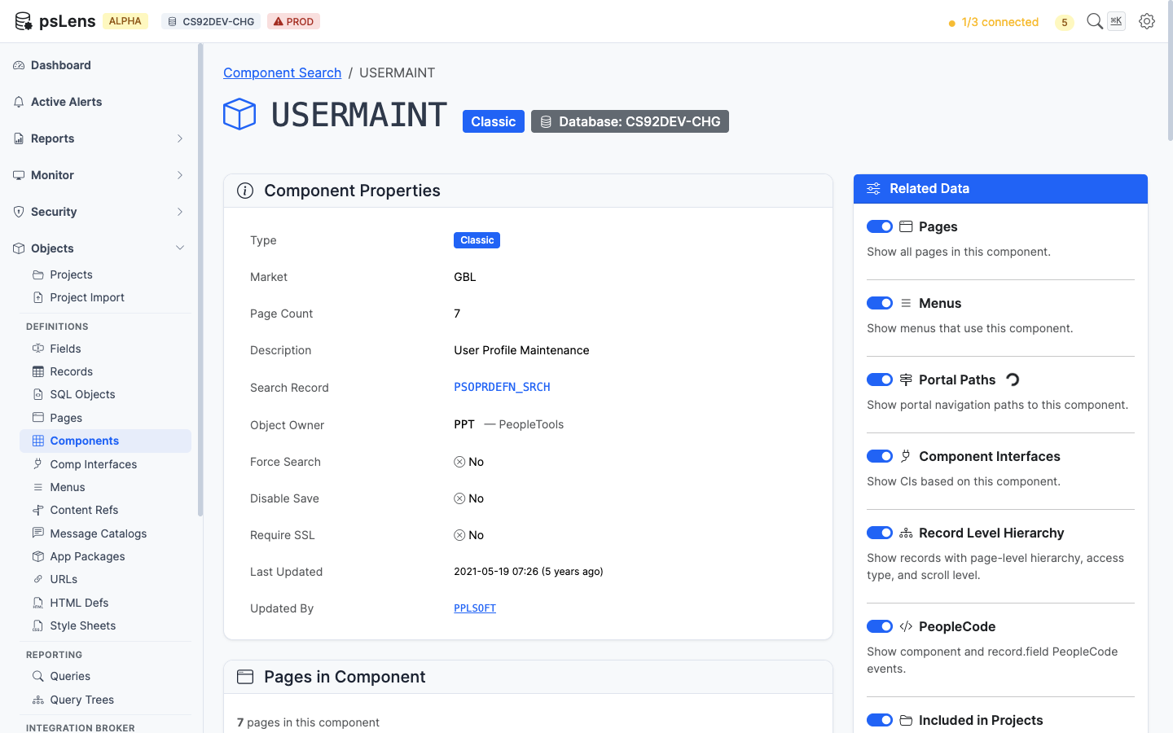The height and width of the screenshot is (733, 1173).
Task: Click the 'PPT' object owner value
Action: click(x=464, y=424)
